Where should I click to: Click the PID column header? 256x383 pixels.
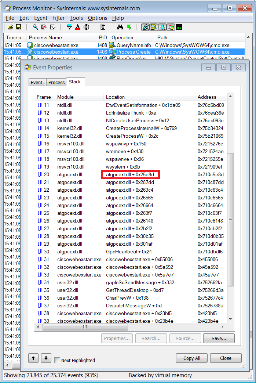(x=100, y=37)
